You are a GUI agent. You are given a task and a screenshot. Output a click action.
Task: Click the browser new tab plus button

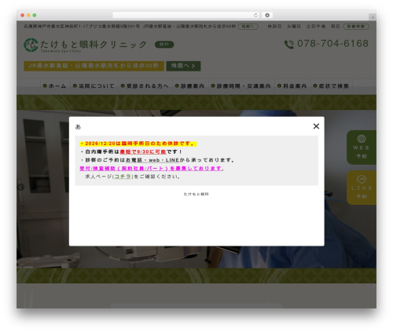(x=373, y=17)
